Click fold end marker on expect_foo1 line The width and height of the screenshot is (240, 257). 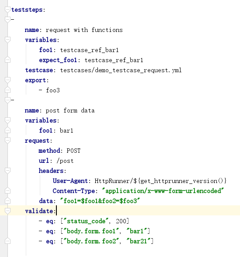7,60
